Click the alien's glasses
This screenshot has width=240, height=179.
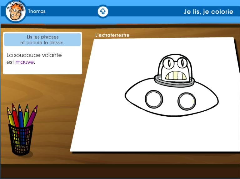[174, 64]
